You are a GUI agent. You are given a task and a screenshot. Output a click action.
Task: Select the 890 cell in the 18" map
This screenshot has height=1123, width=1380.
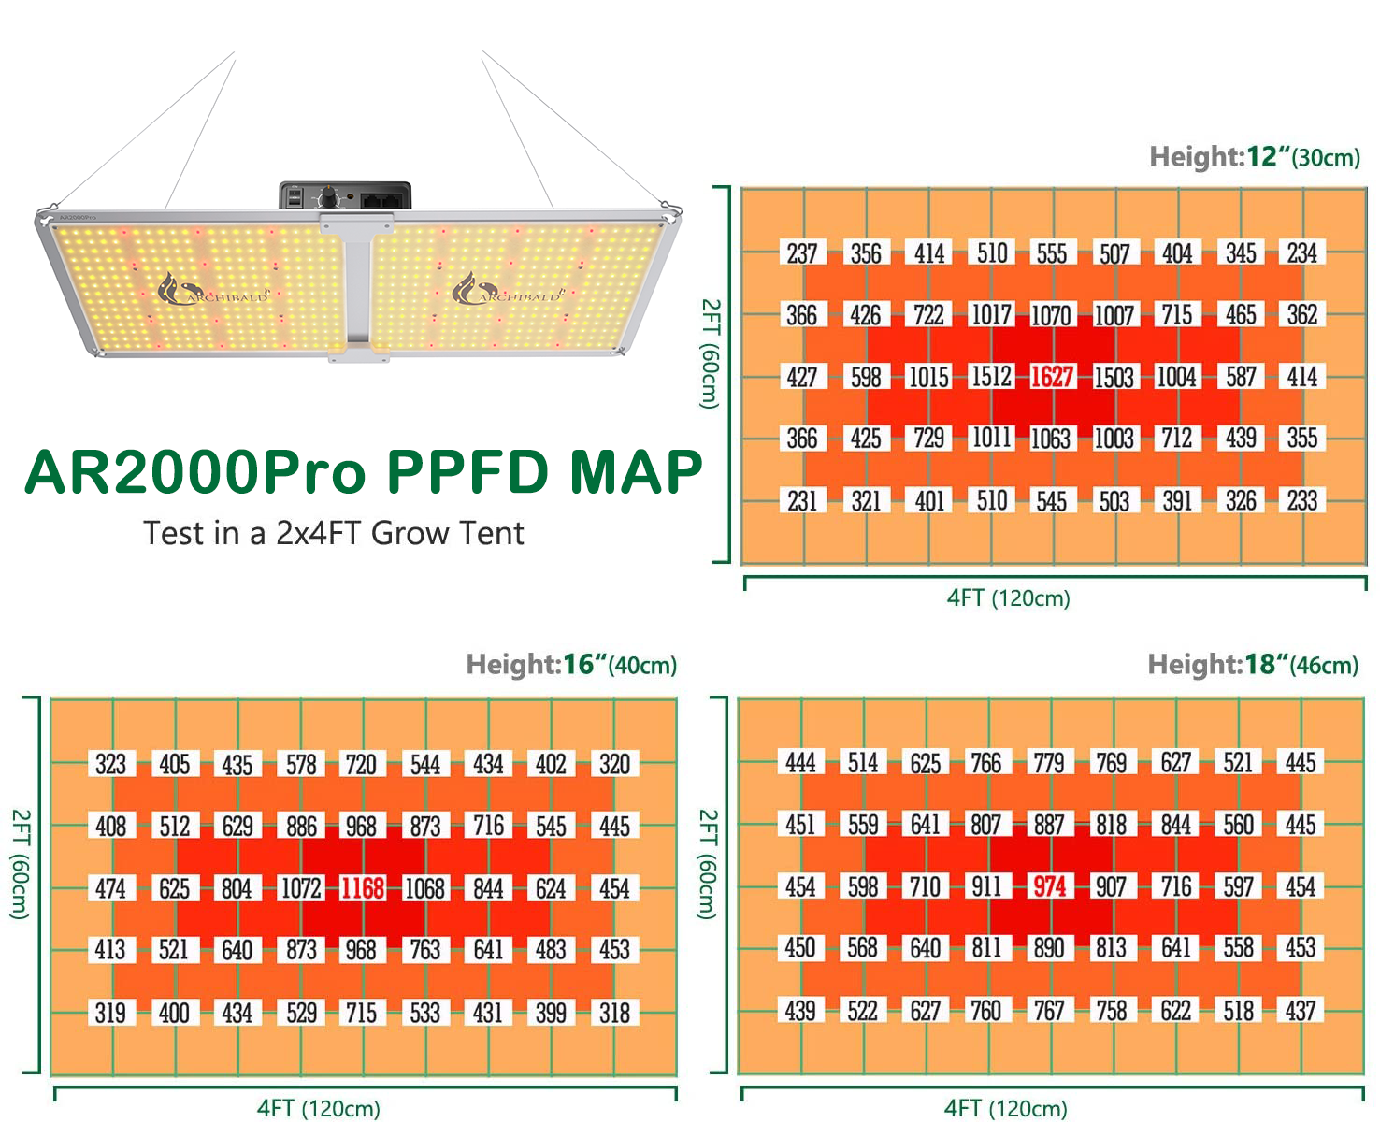pyautogui.click(x=1049, y=948)
